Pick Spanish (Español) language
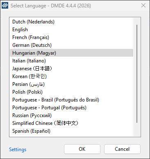The height and width of the screenshot is (159, 150). [71, 131]
